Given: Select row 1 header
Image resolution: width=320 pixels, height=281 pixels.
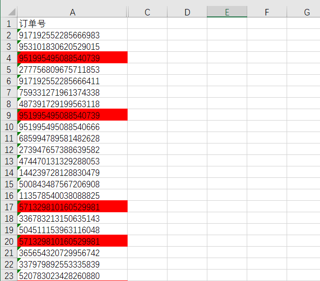Looking at the screenshot, I should [x=9, y=23].
